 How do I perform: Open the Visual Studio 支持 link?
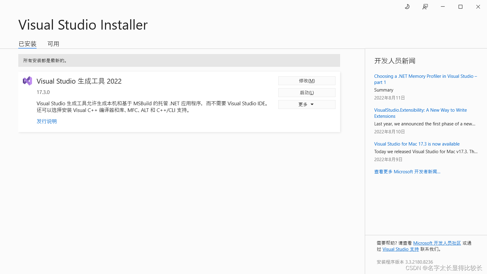pos(400,249)
